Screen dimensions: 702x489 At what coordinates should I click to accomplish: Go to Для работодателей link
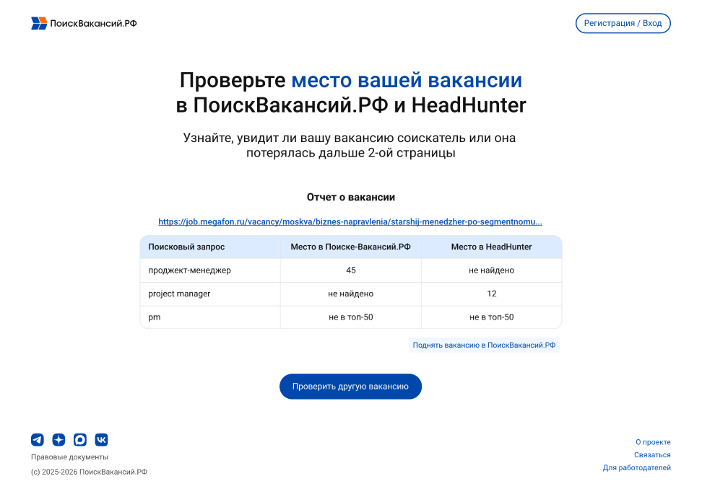click(636, 467)
